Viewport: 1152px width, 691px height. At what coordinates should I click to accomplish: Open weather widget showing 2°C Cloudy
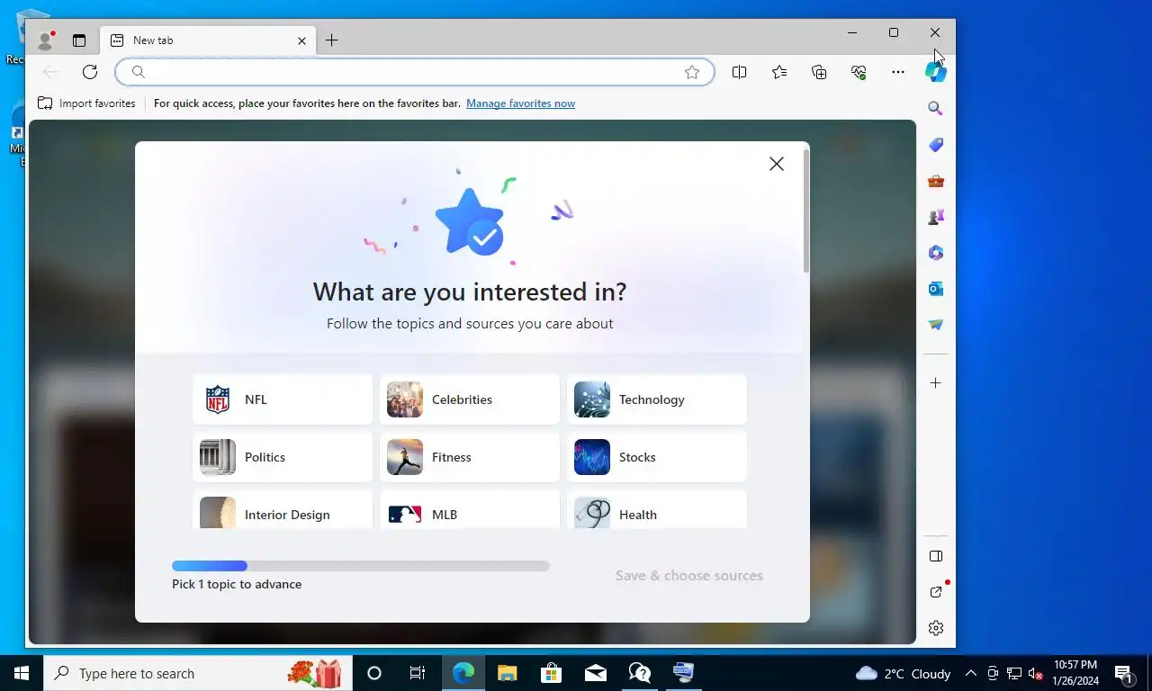coord(903,673)
